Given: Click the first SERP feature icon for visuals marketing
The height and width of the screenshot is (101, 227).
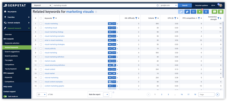Looking at the screenshot, I should [x=110, y=24].
